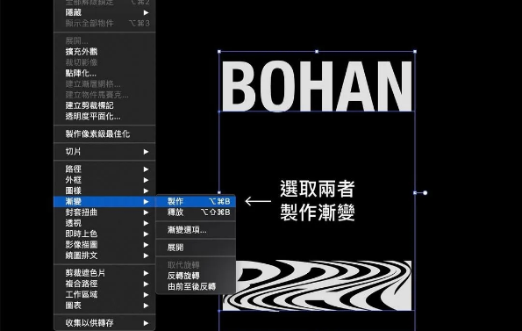Expand the 繞圖排文 submenu
The width and height of the screenshot is (522, 331).
tap(104, 255)
